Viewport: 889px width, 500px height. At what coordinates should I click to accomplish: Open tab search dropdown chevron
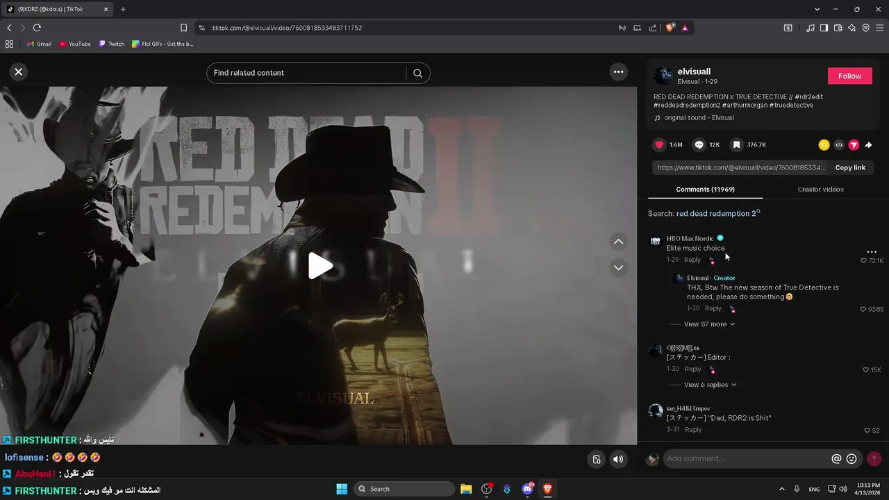(817, 9)
